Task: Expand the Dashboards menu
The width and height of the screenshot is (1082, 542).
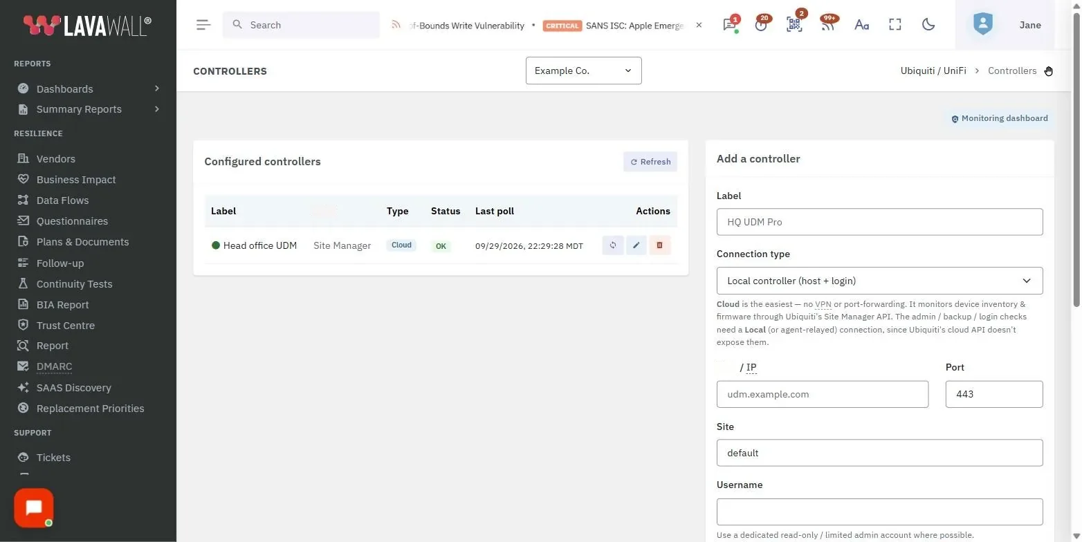Action: coord(89,88)
